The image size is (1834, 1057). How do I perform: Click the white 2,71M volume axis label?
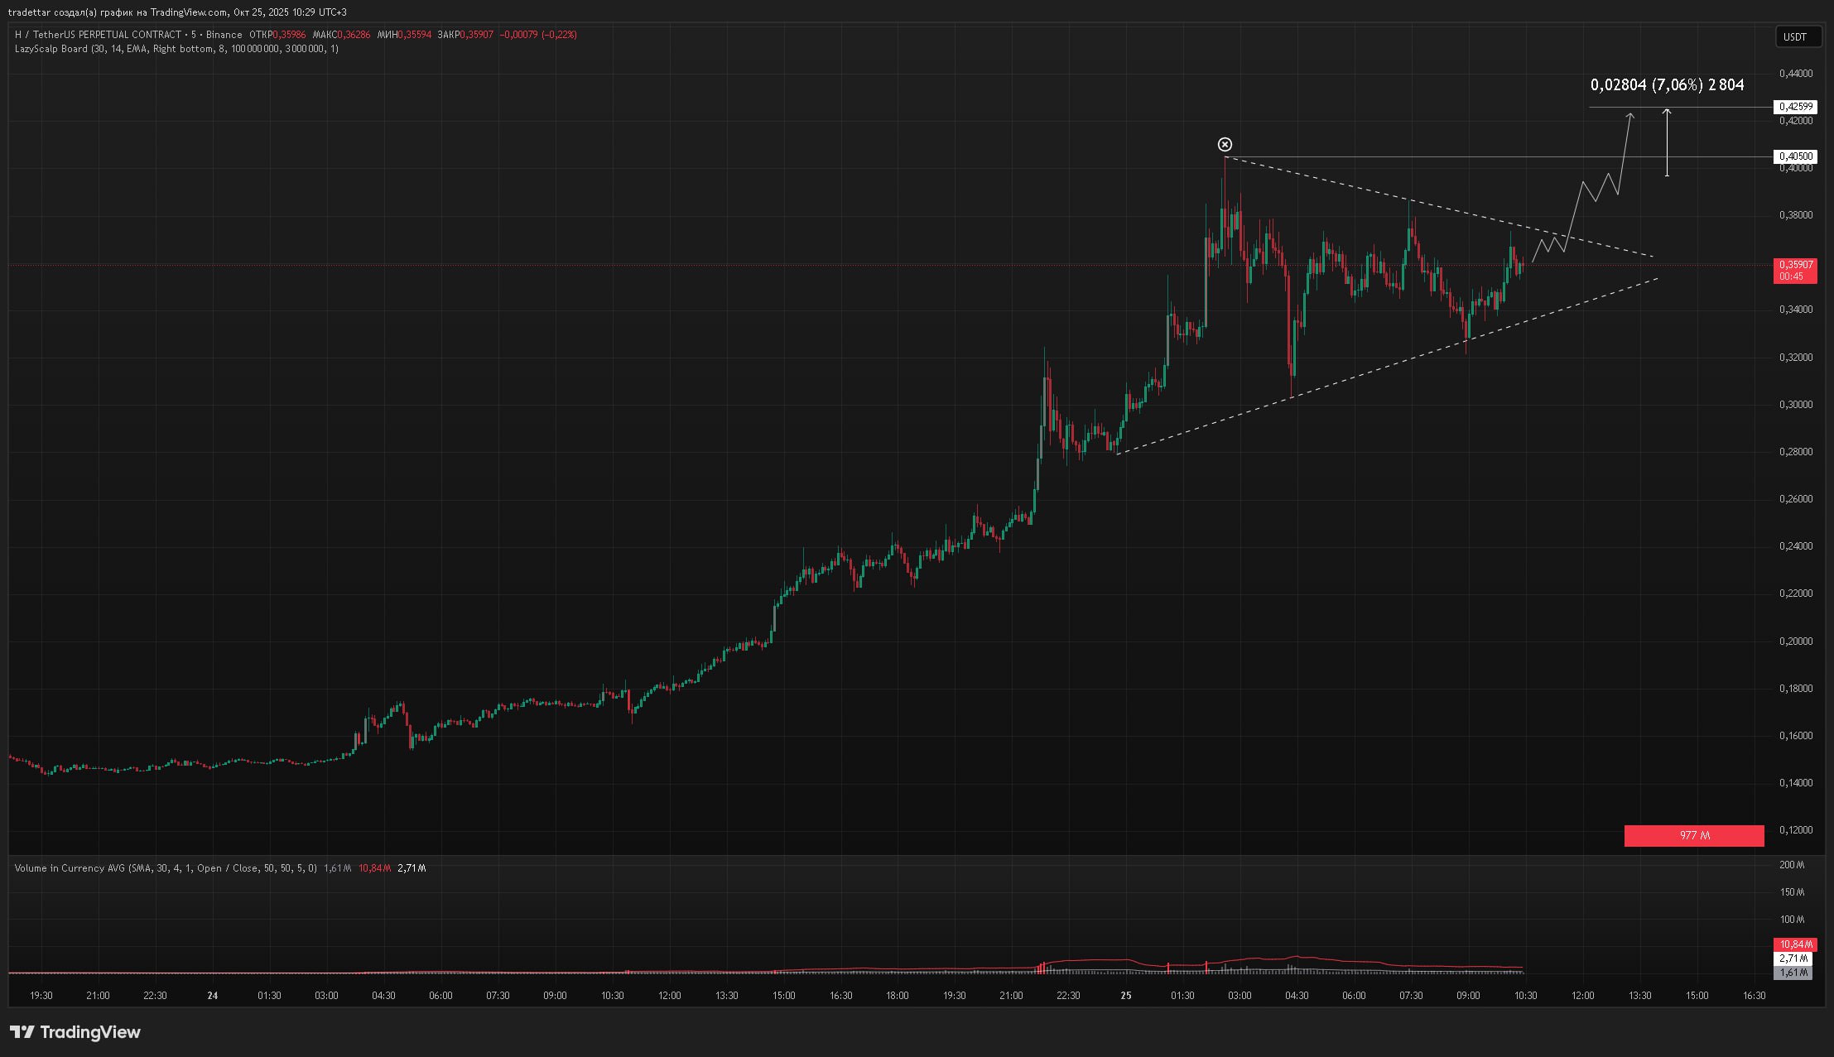pos(1794,959)
